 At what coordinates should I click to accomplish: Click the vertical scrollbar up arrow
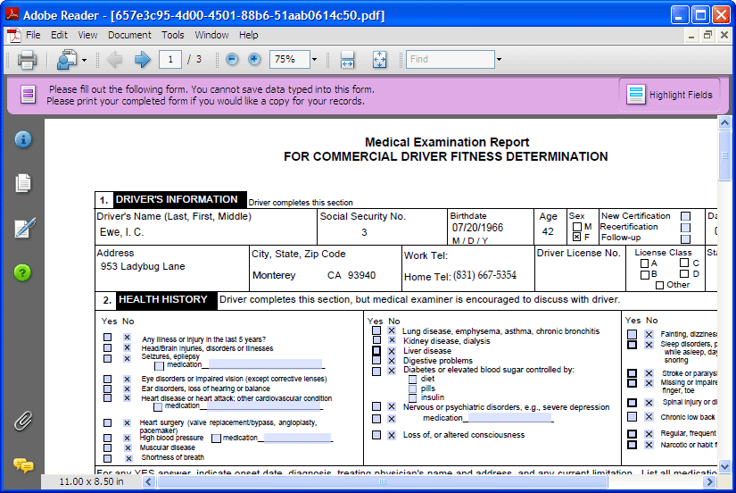[x=724, y=123]
